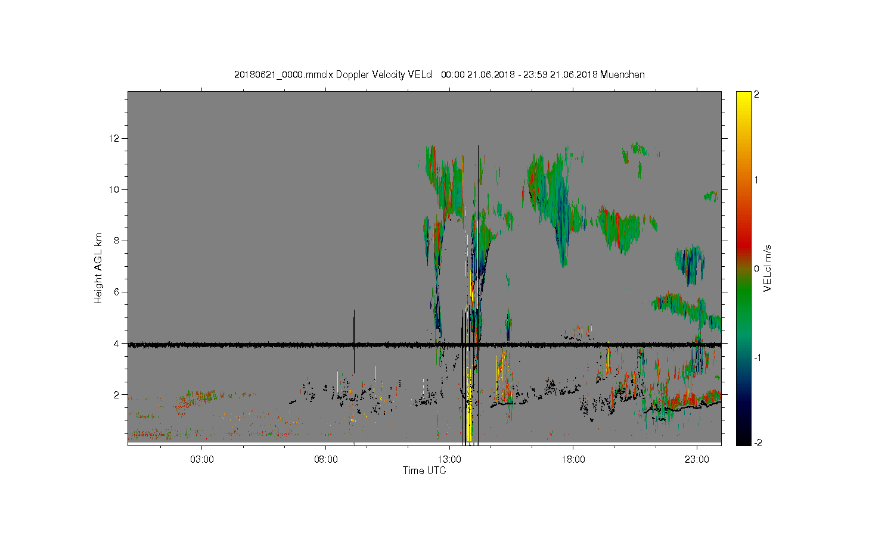Click the 03:00 time tick label

tap(202, 460)
